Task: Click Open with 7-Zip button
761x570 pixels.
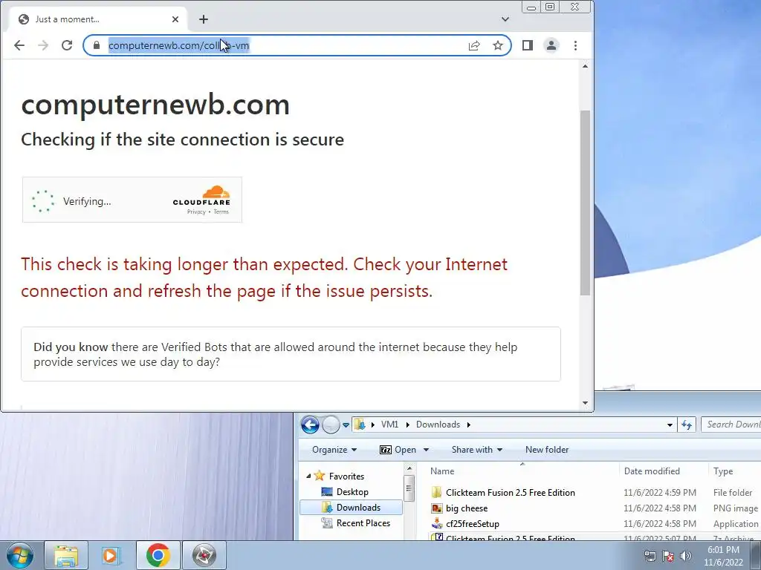Action: coord(398,450)
